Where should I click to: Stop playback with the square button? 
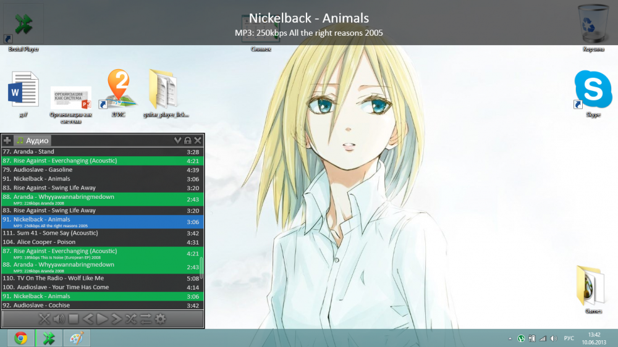coord(73,319)
